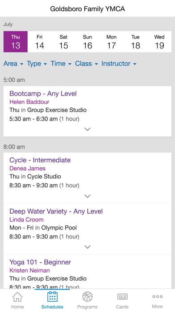Open Yoga 101 - Beginner class
The image size is (175, 312).
[40, 262]
